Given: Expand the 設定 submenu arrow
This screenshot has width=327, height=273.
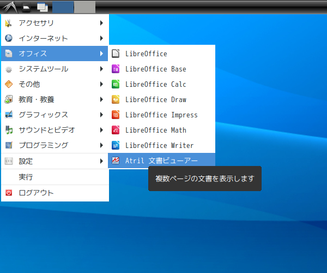Looking at the screenshot, I should click(x=101, y=161).
